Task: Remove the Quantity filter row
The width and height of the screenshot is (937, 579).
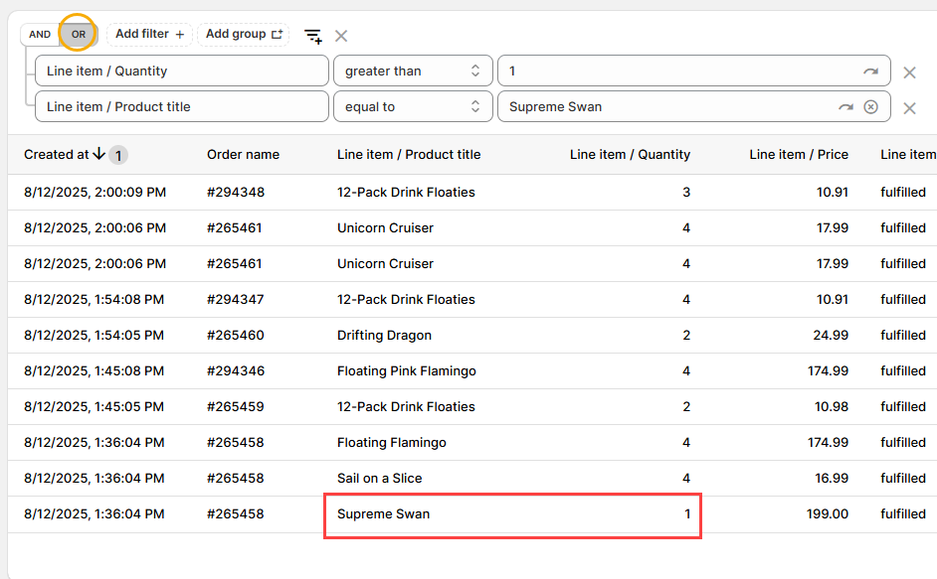Action: coord(909,72)
